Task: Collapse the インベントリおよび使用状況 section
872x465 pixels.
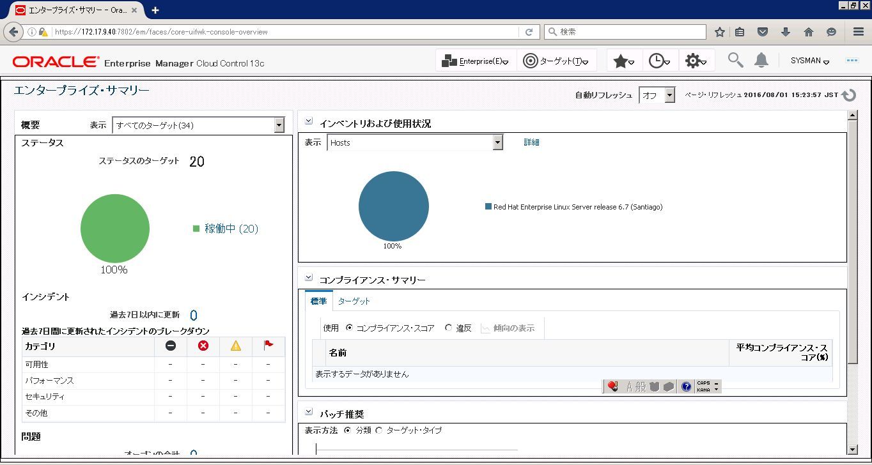Action: click(x=309, y=121)
